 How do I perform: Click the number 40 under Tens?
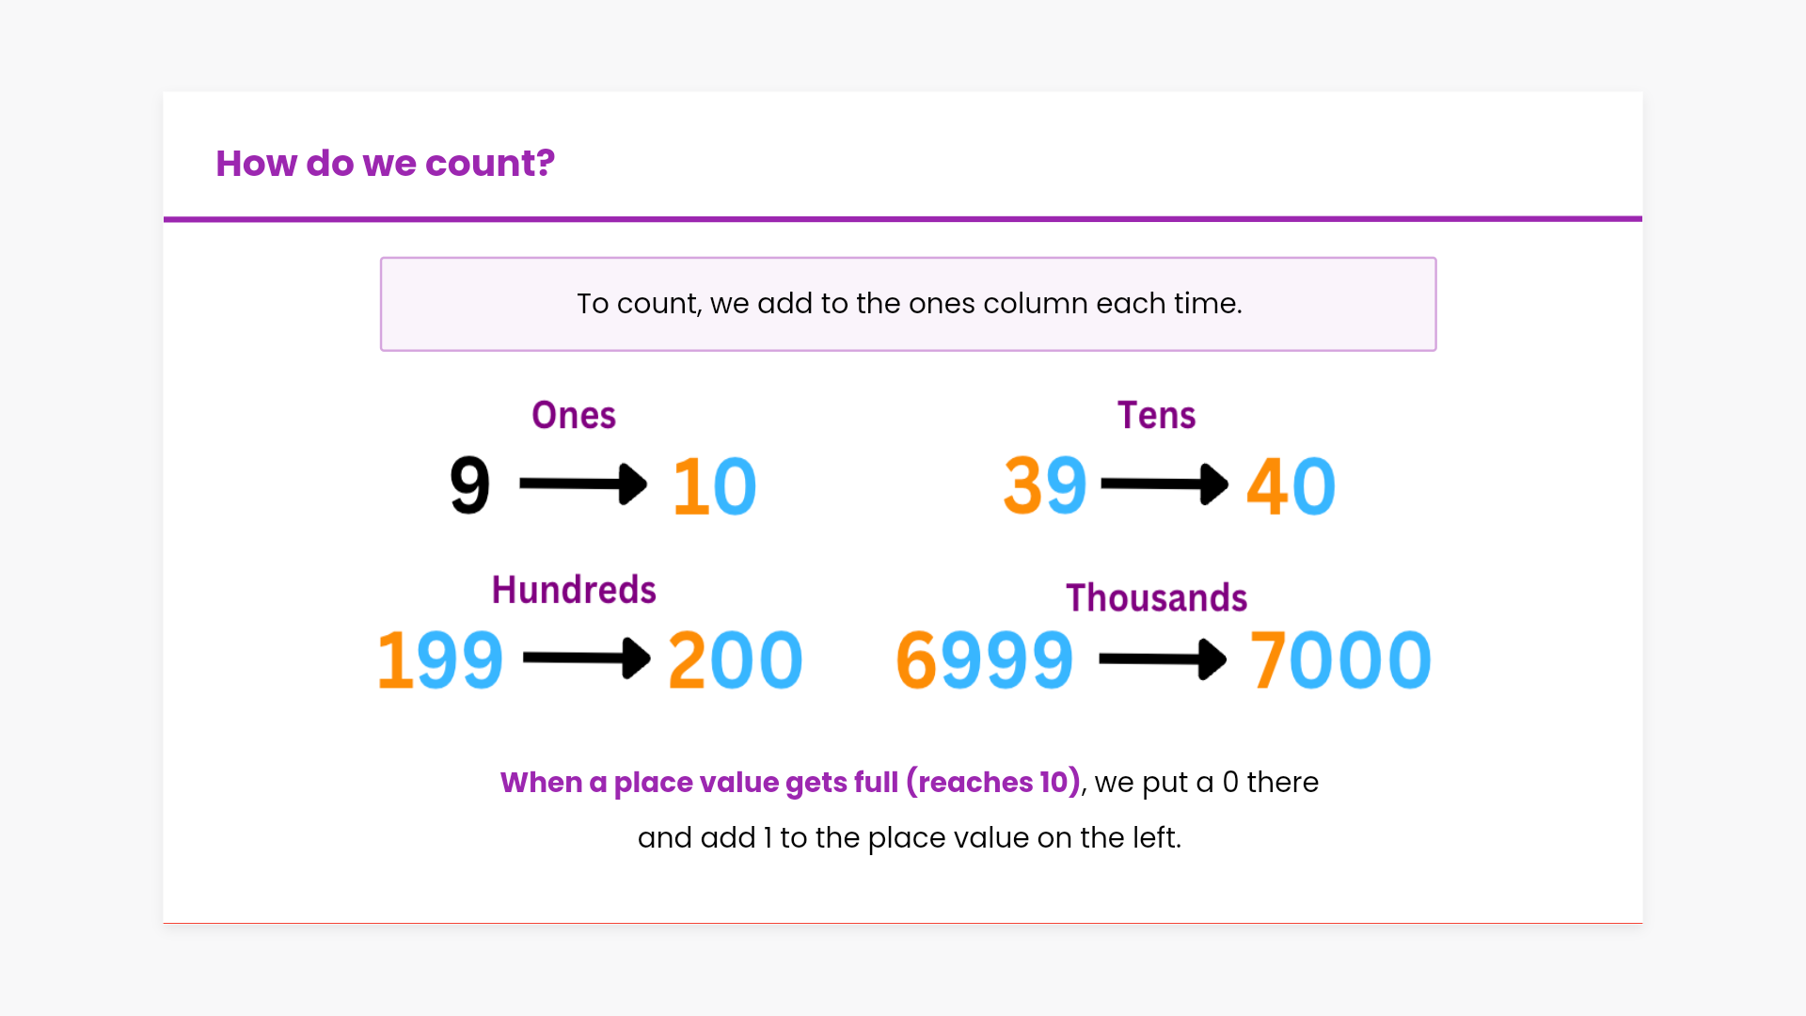click(x=1291, y=486)
